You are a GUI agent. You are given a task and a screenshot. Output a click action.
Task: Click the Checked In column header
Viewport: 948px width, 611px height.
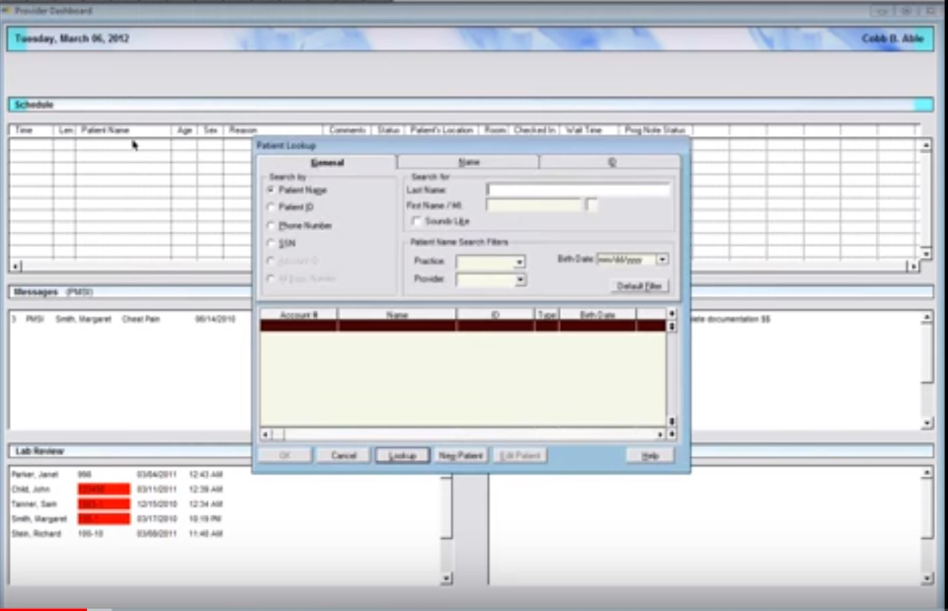(x=534, y=130)
